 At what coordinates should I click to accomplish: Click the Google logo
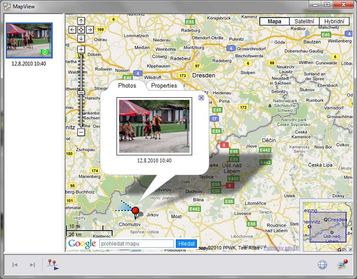(x=82, y=244)
